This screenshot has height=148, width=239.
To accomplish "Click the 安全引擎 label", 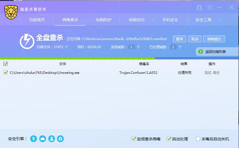I will [17, 139].
